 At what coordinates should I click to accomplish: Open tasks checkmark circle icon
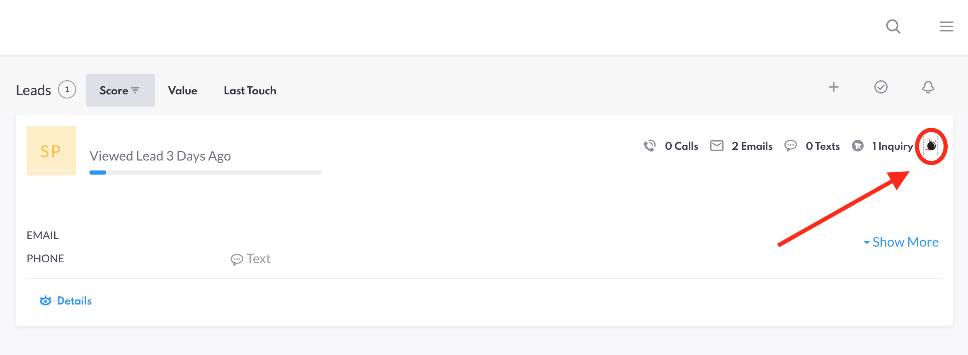[881, 87]
